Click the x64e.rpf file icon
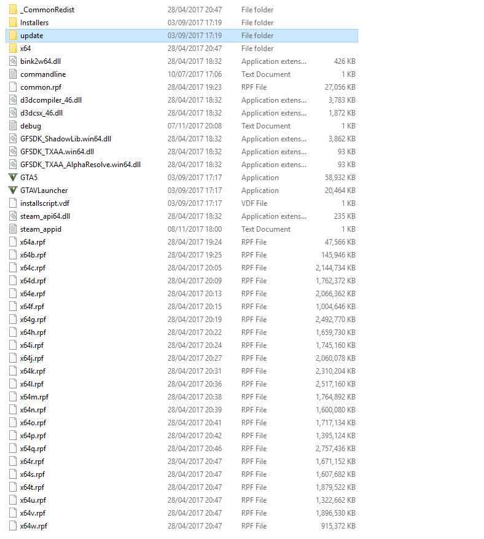Viewport: 484px width, 539px height. coord(13,294)
